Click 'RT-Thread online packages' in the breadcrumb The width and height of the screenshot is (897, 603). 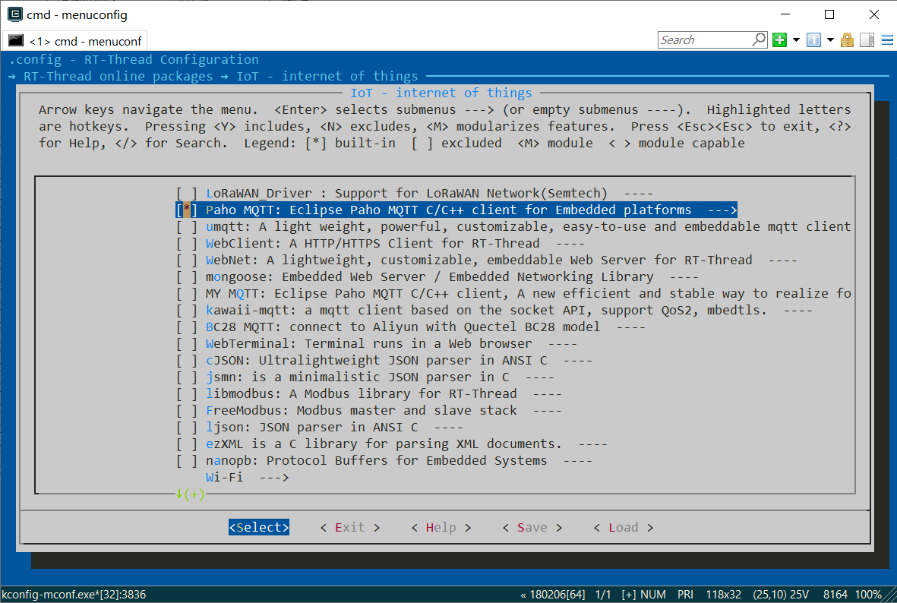pos(118,76)
